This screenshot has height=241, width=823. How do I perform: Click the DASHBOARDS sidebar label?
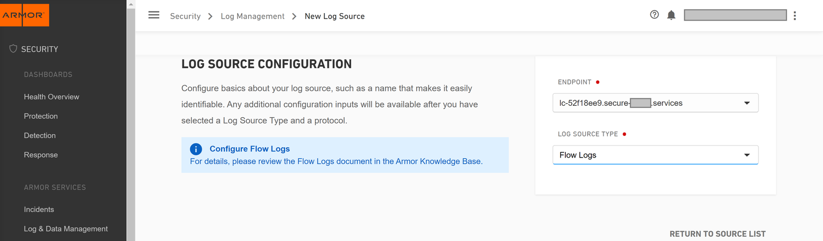point(48,75)
